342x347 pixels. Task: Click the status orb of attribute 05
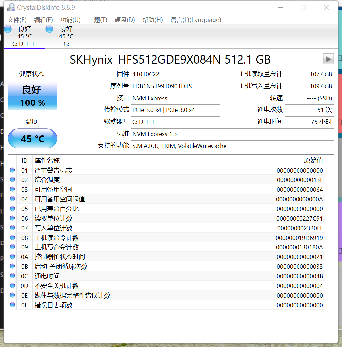click(12, 208)
